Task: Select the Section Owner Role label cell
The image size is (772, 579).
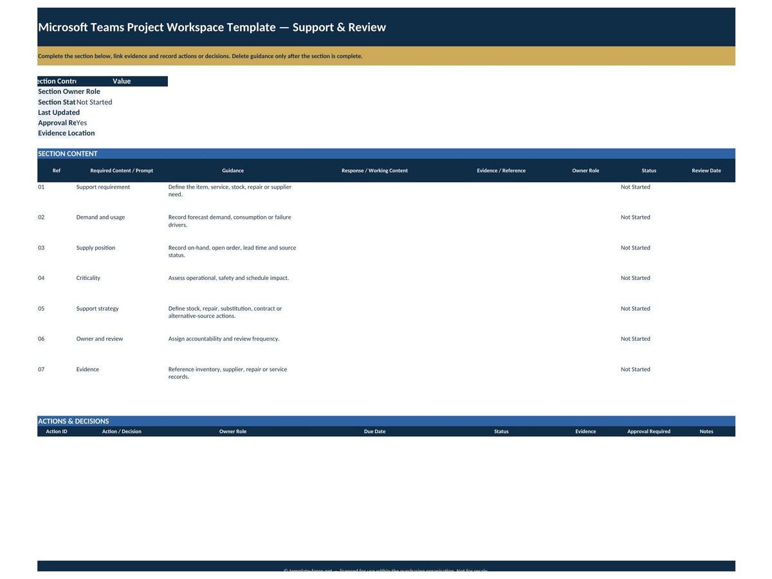Action: click(x=57, y=92)
